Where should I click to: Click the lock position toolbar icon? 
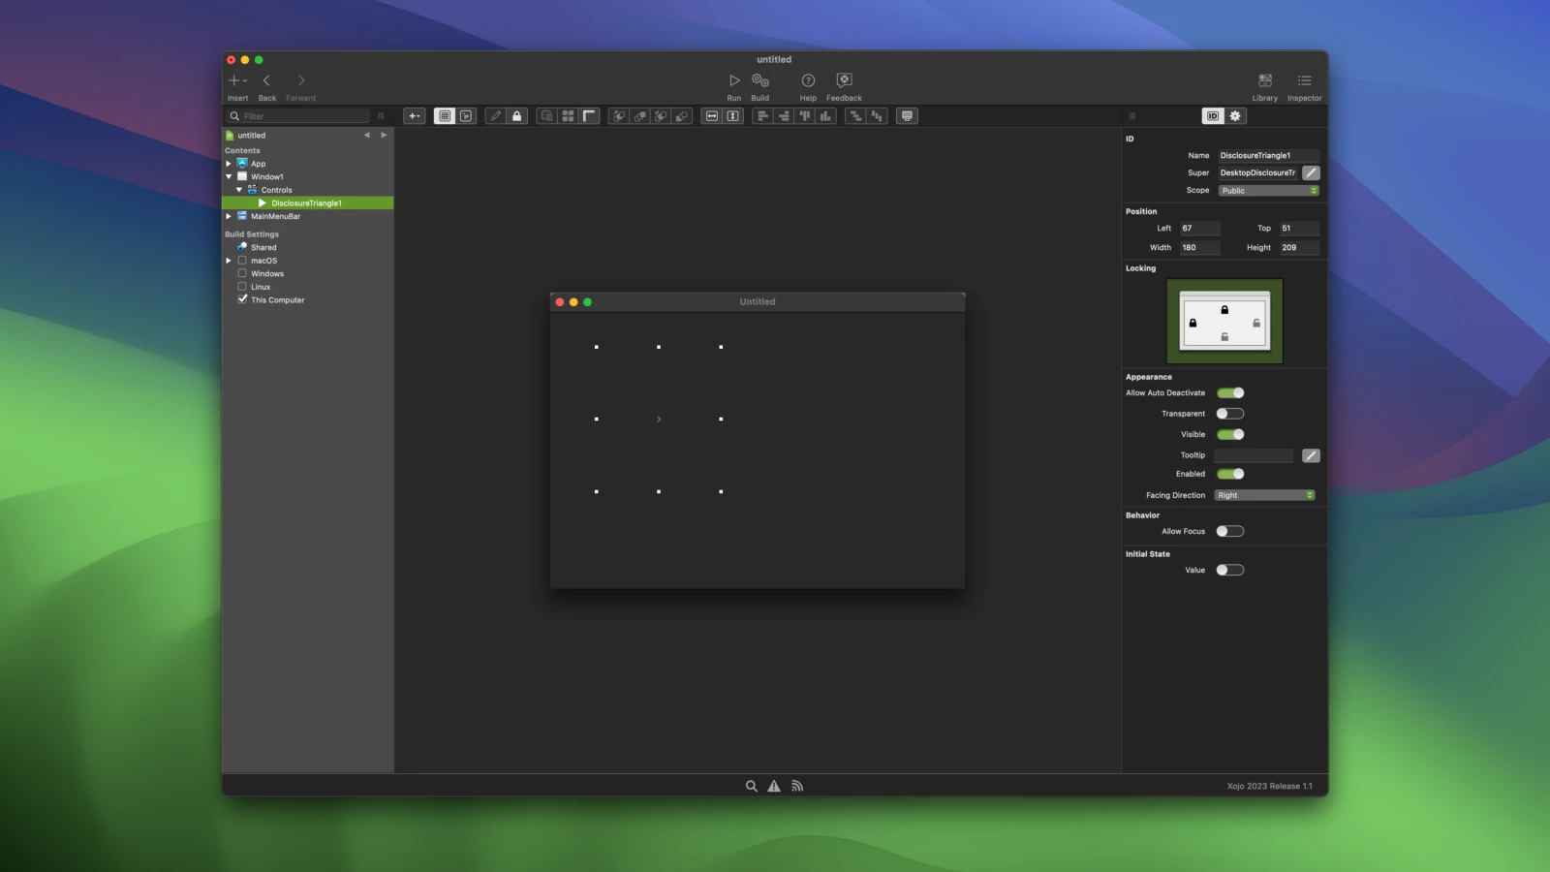tap(517, 116)
